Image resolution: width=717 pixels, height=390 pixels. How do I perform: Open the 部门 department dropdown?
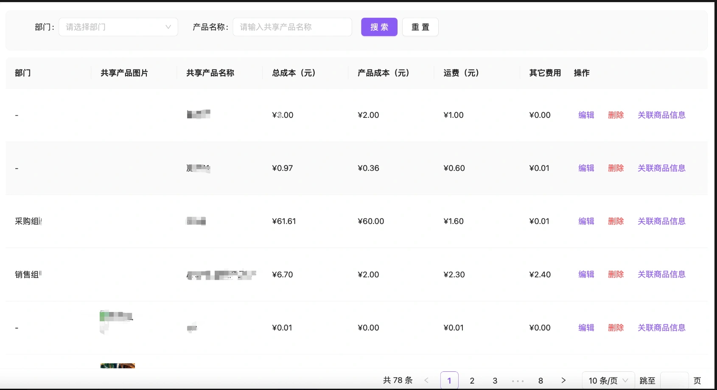118,27
